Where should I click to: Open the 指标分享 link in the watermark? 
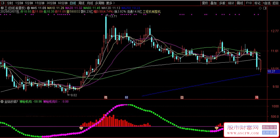pyautogui.click(x=269, y=127)
